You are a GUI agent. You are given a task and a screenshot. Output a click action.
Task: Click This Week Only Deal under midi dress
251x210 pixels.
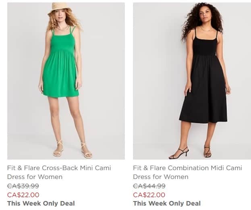coord(166,203)
